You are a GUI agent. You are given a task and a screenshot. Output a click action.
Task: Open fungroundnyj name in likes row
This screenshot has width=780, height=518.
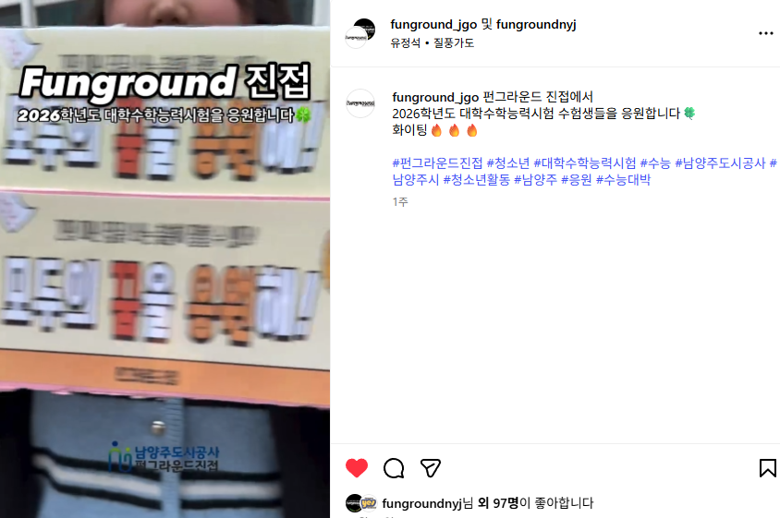point(421,503)
